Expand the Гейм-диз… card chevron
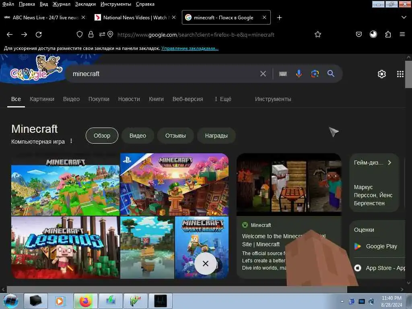412x309 pixels. point(389,163)
